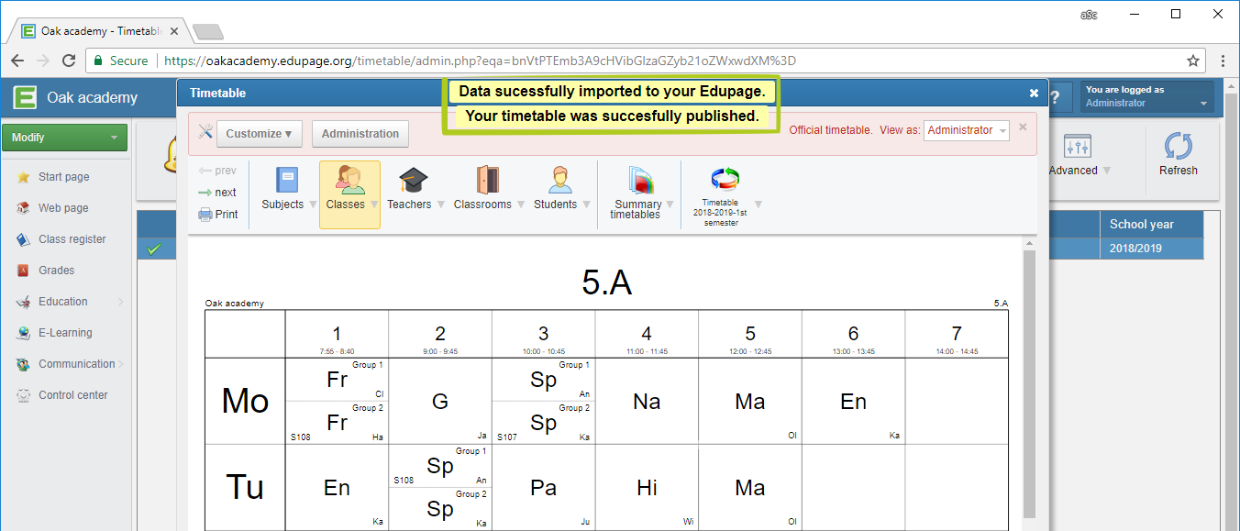Expand the Customize dropdown
Viewport: 1240px width, 531px height.
[260, 134]
